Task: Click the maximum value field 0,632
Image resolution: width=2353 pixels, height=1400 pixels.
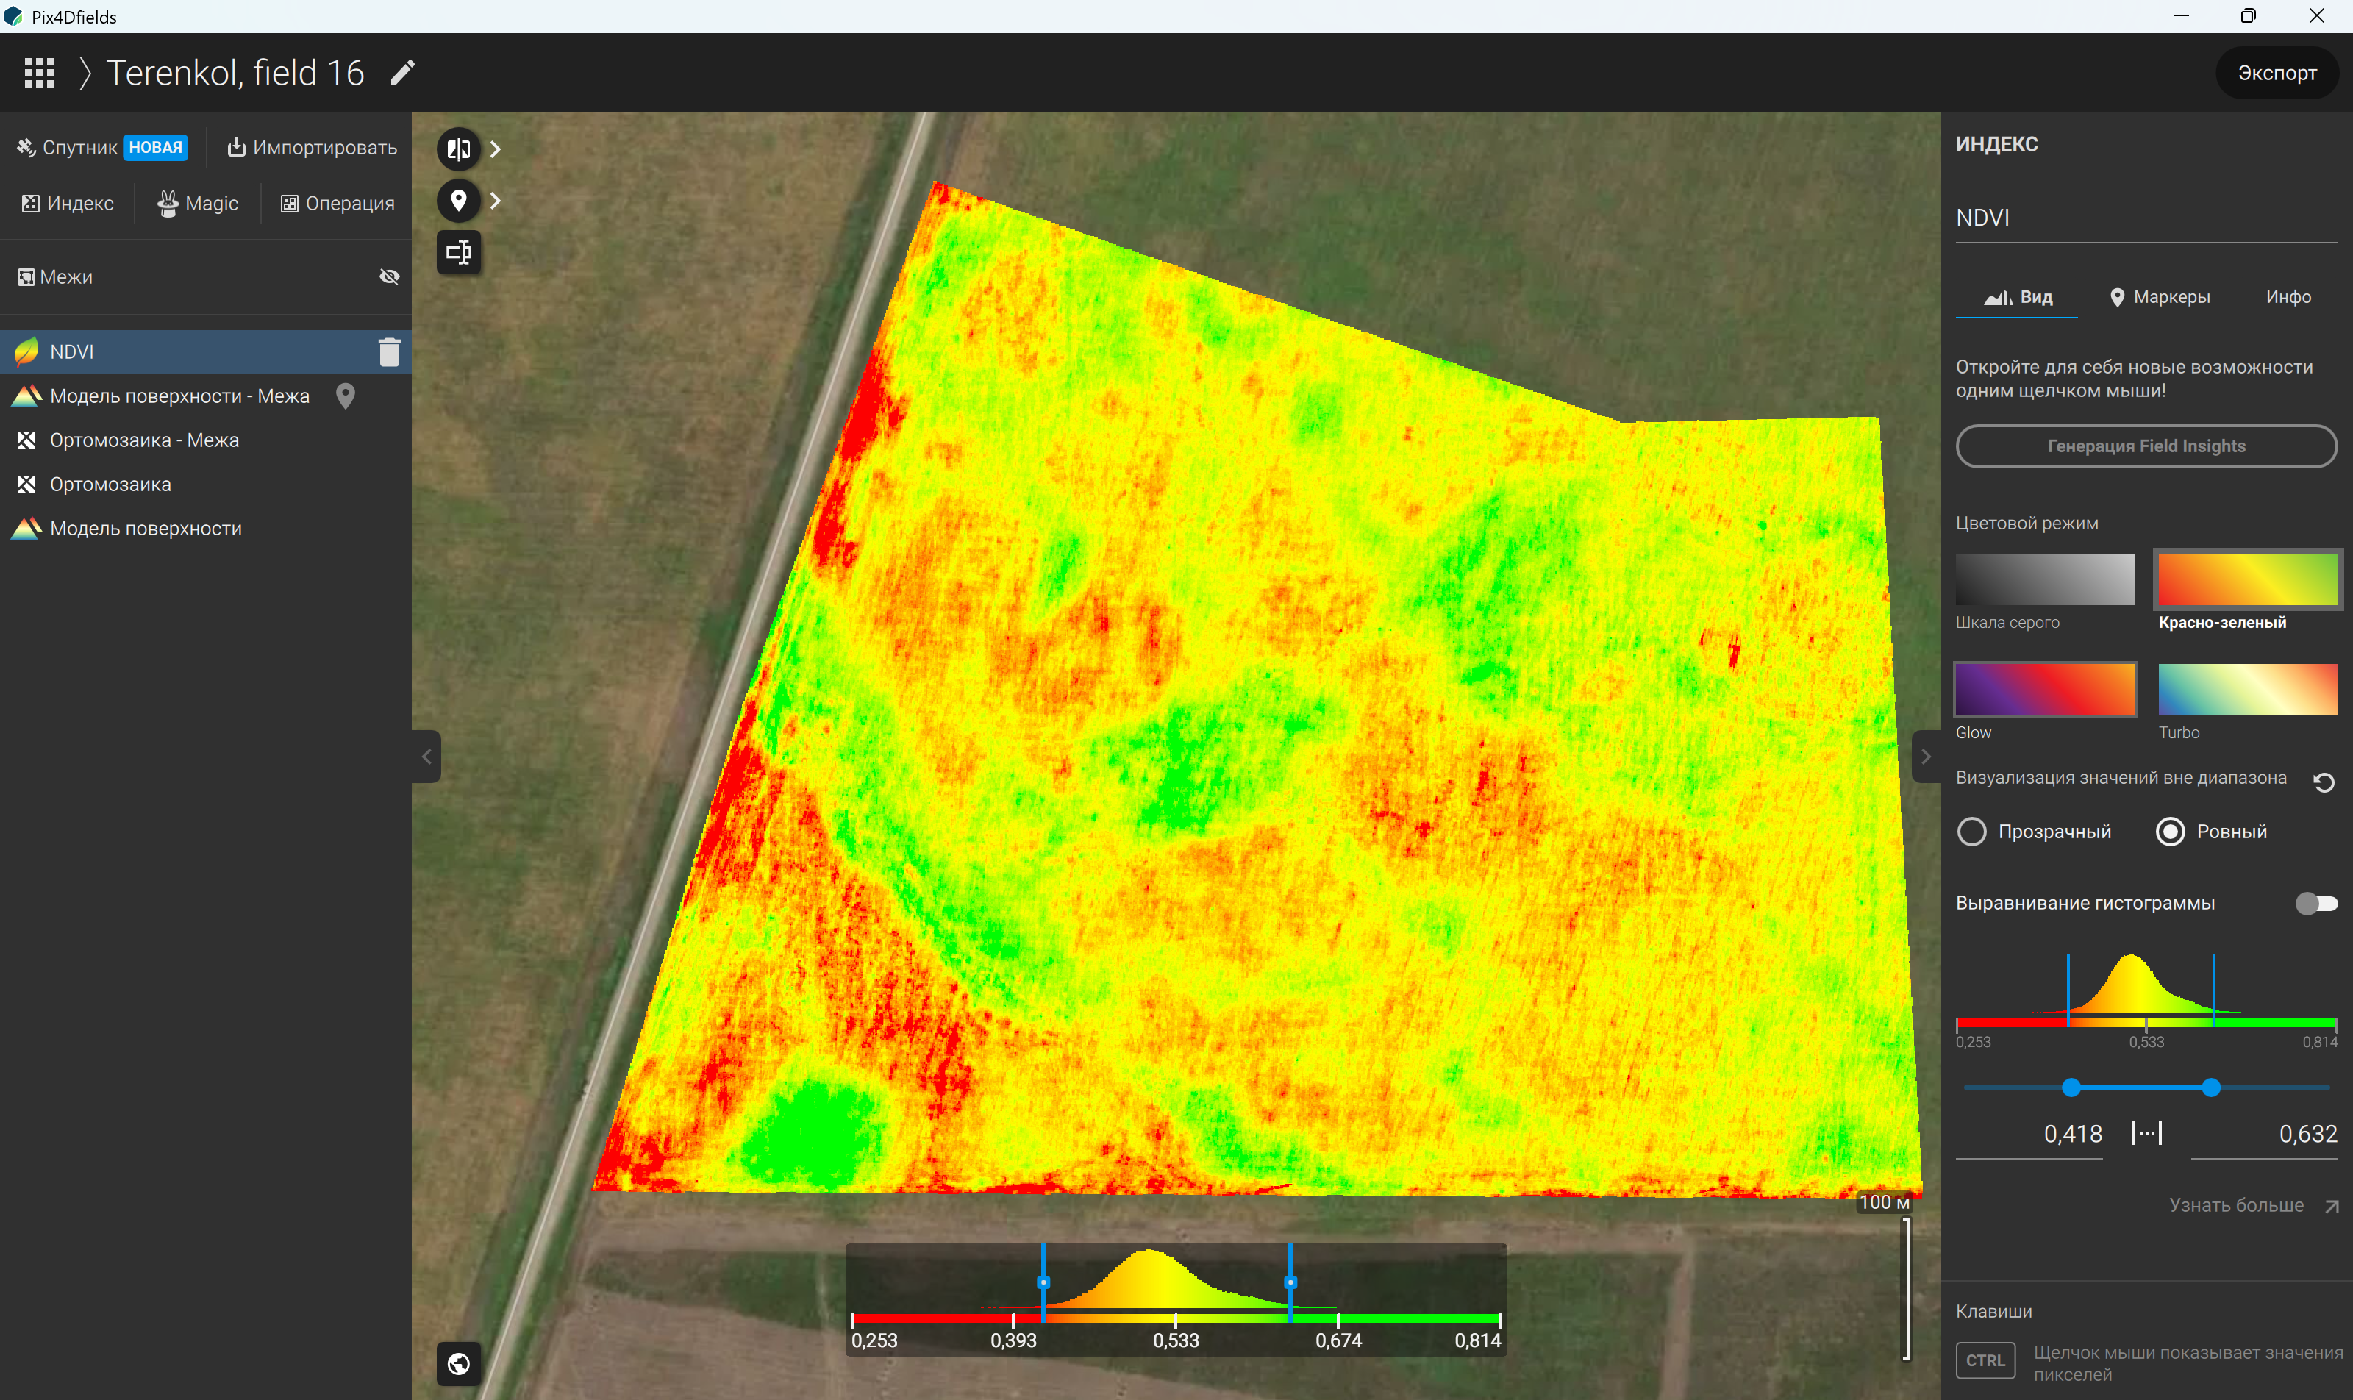Action: (x=2264, y=1134)
